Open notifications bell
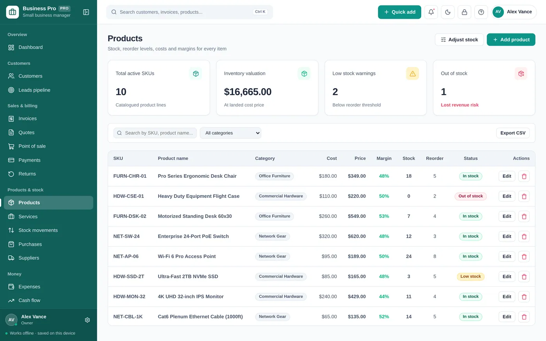Screen dimensions: 546x341 pyautogui.click(x=431, y=12)
